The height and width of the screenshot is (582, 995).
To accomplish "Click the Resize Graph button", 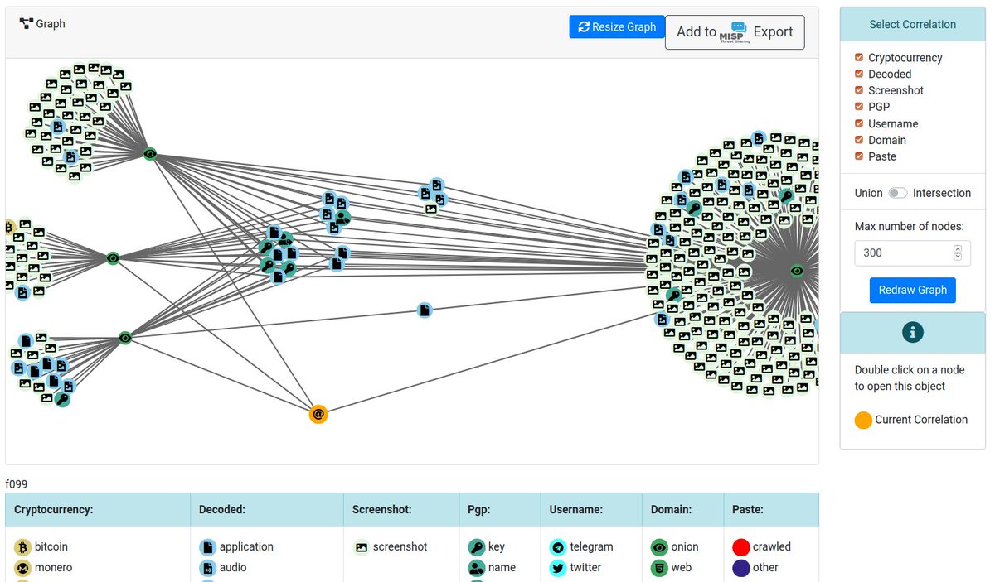I will click(617, 27).
